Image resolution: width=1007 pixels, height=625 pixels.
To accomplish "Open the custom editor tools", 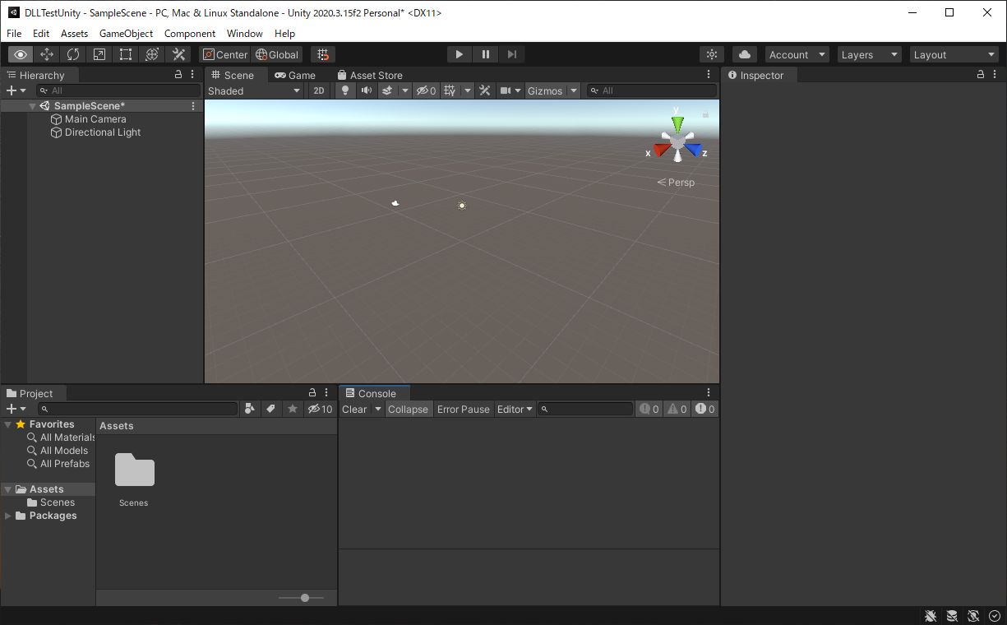I will coord(178,54).
